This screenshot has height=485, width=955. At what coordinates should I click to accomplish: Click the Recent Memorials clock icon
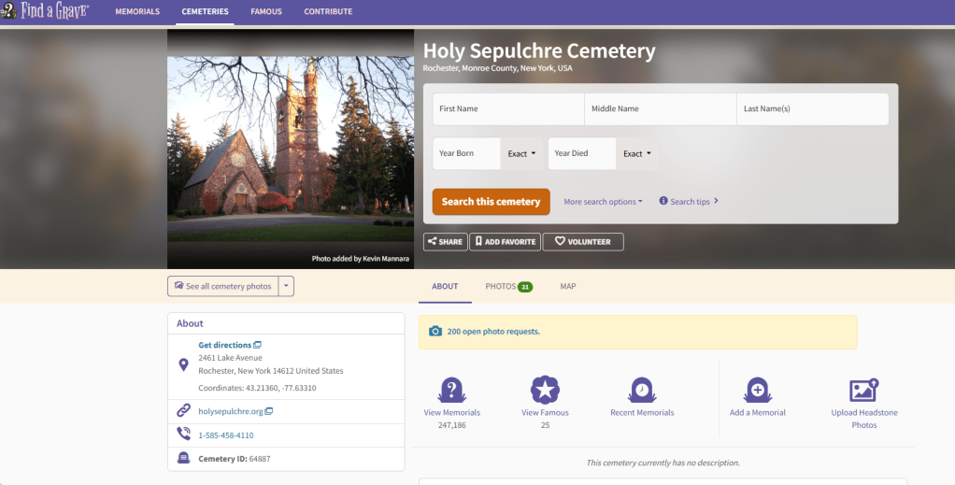pos(641,389)
